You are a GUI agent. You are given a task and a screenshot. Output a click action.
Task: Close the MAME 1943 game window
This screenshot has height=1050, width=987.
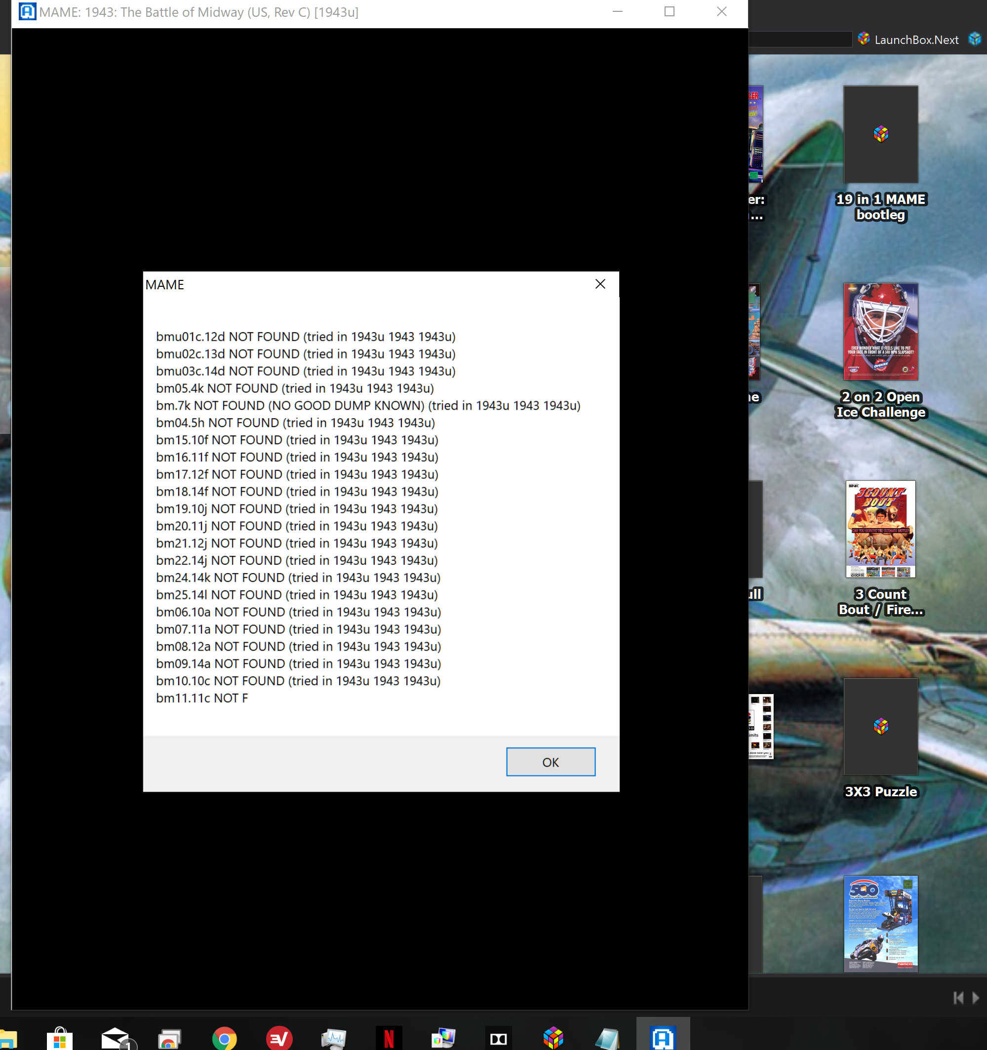tap(722, 12)
